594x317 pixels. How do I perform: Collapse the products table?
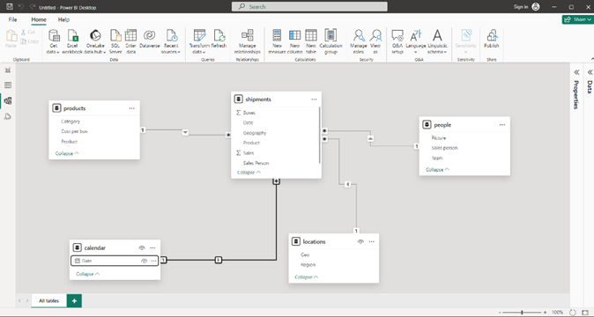pos(67,153)
